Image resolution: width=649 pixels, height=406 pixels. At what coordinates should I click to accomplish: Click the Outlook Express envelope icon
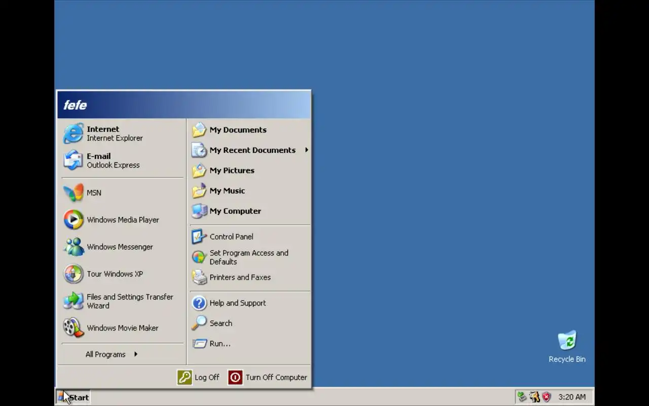[x=73, y=160]
